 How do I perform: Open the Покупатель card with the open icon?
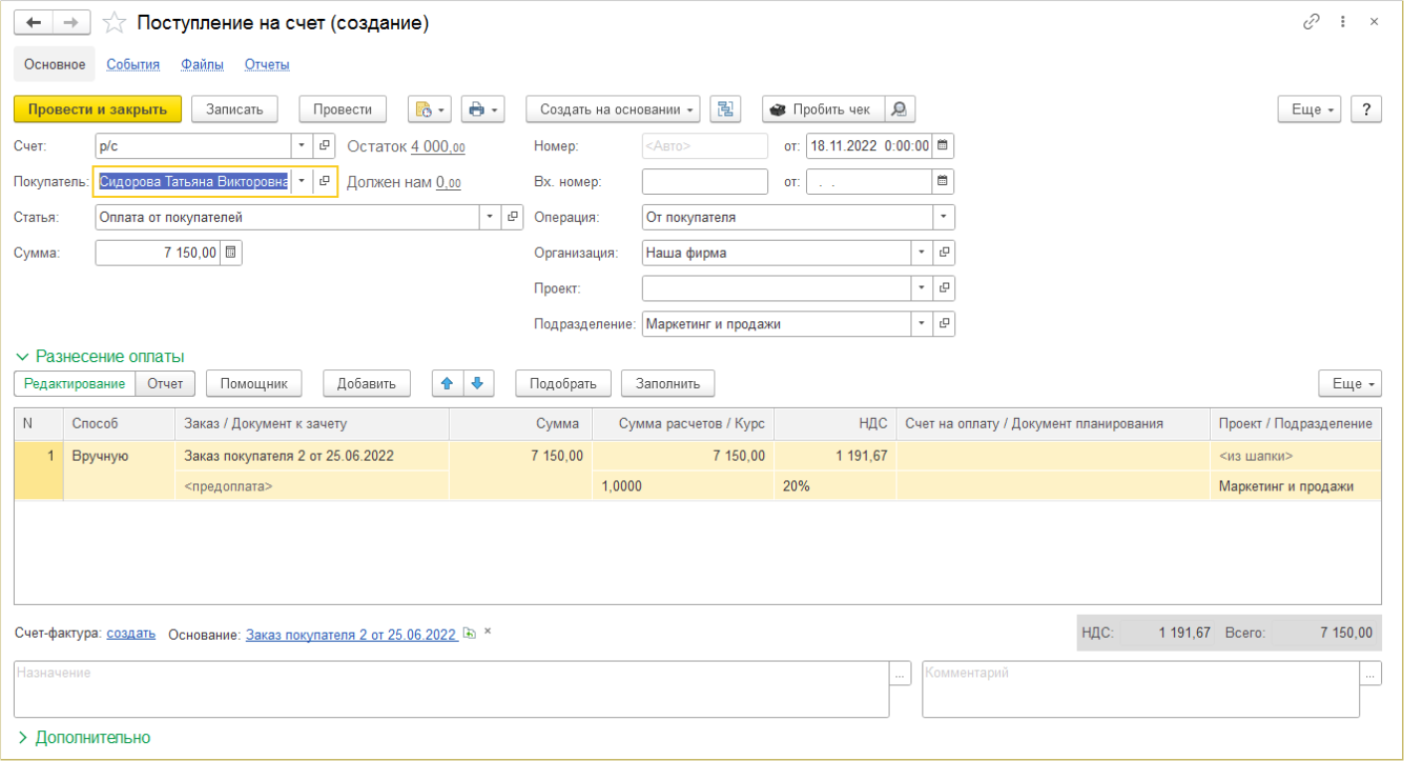324,182
